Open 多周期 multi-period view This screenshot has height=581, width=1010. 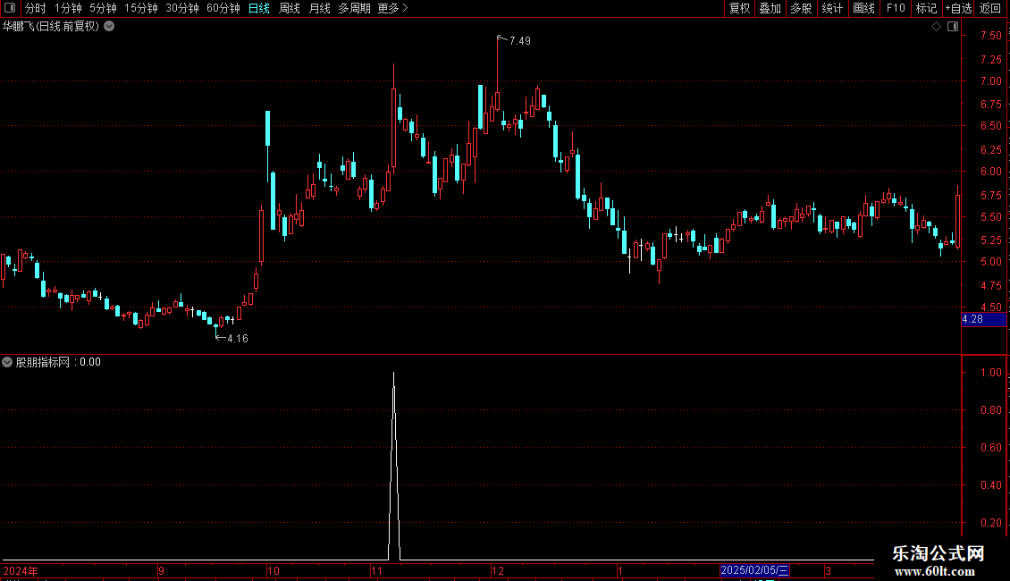click(354, 8)
